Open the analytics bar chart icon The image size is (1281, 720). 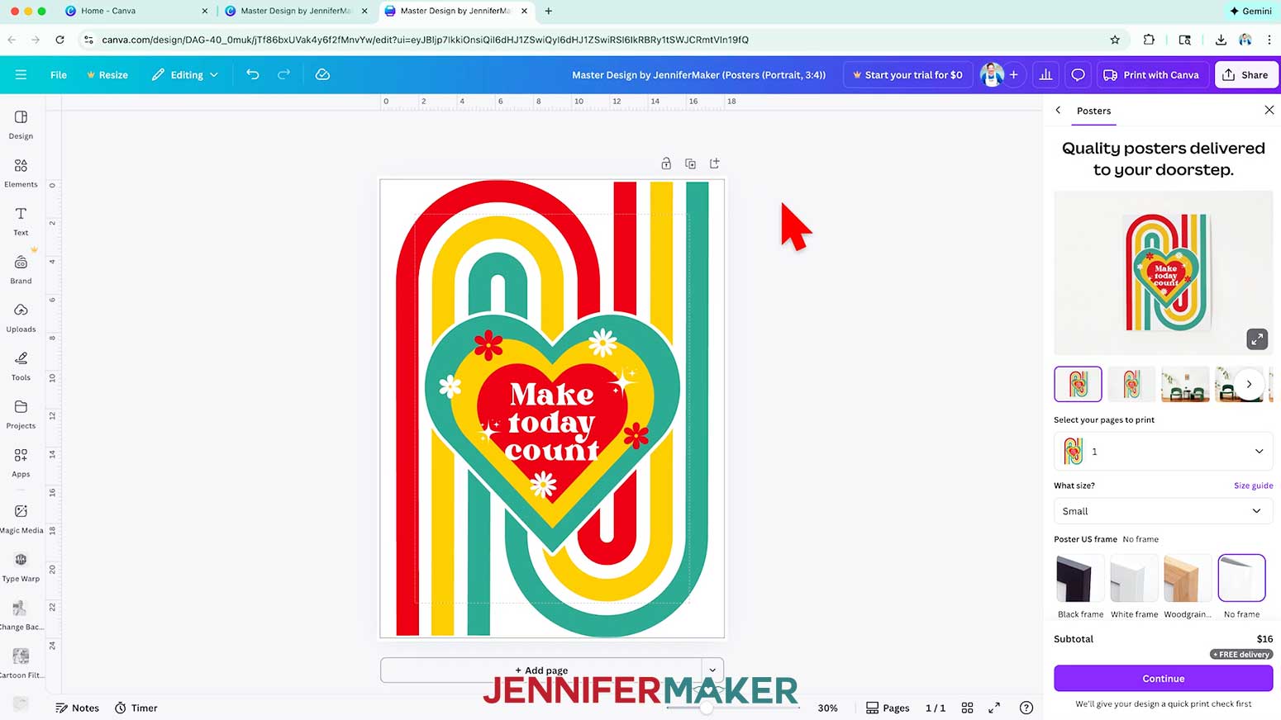[1045, 74]
